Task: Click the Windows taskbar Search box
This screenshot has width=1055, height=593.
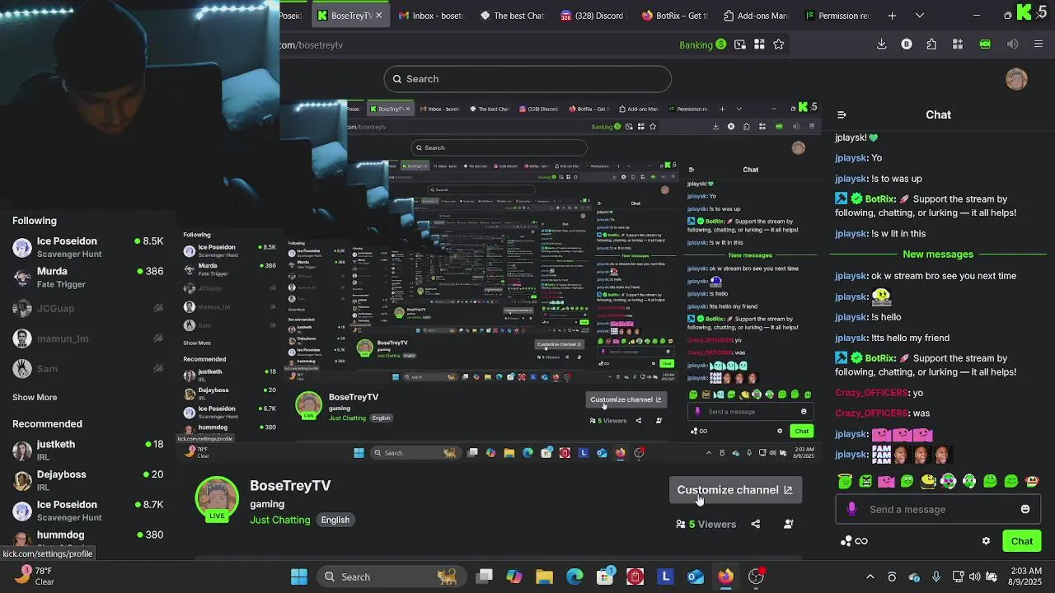Action: coord(390,577)
